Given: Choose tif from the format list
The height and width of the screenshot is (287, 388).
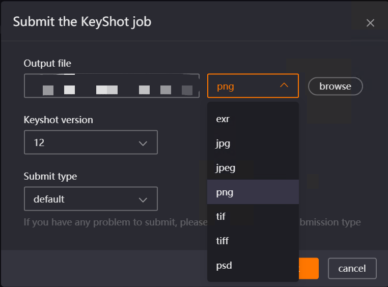Looking at the screenshot, I should tap(253, 217).
